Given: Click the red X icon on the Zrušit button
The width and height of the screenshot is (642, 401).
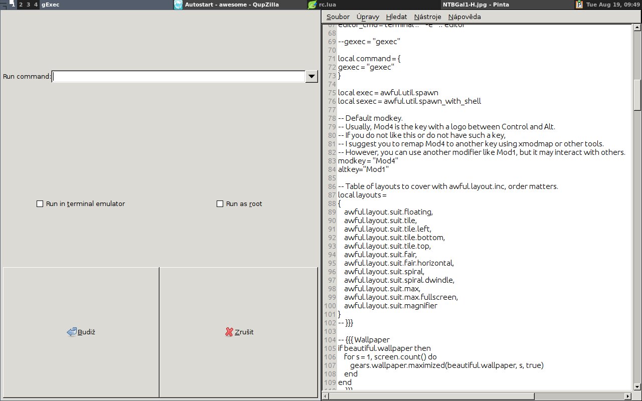Looking at the screenshot, I should pos(229,332).
